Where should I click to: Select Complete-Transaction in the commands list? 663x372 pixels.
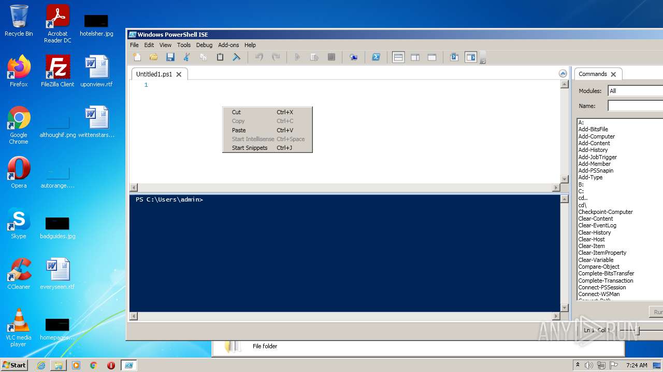(x=606, y=281)
